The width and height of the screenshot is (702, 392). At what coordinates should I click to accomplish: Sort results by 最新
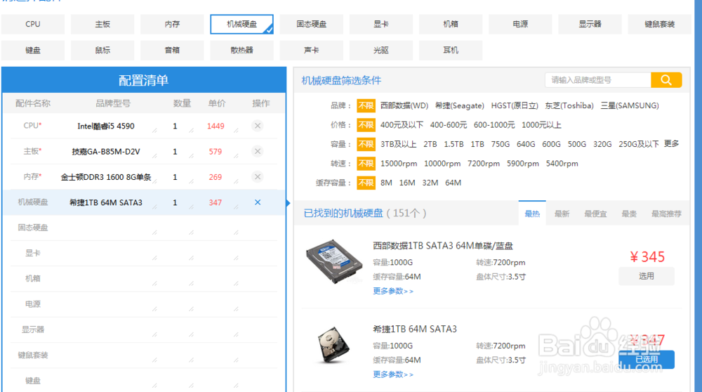(x=562, y=214)
